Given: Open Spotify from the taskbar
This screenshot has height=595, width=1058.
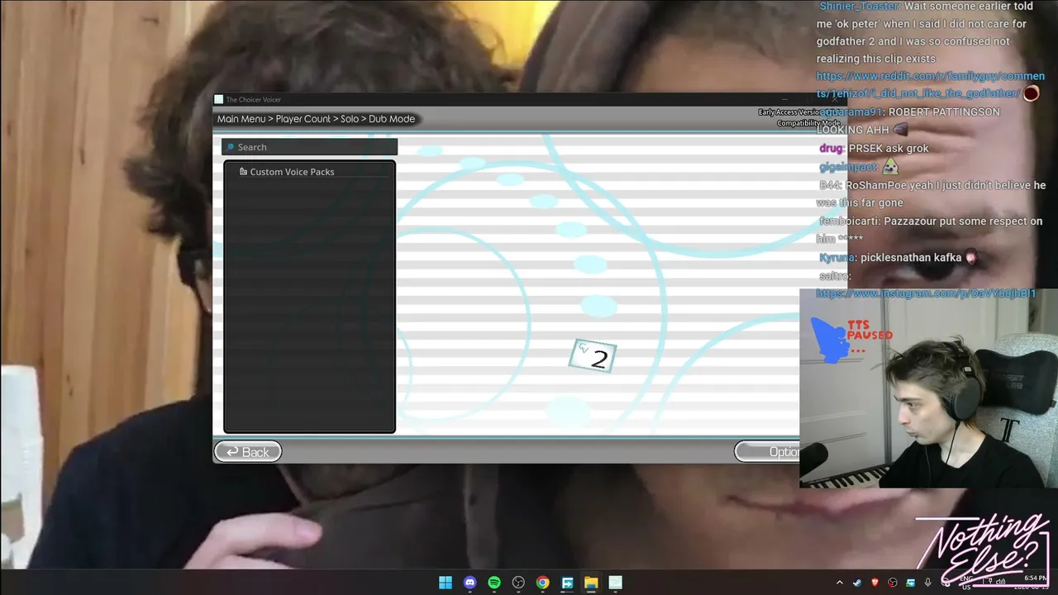Looking at the screenshot, I should 494,583.
